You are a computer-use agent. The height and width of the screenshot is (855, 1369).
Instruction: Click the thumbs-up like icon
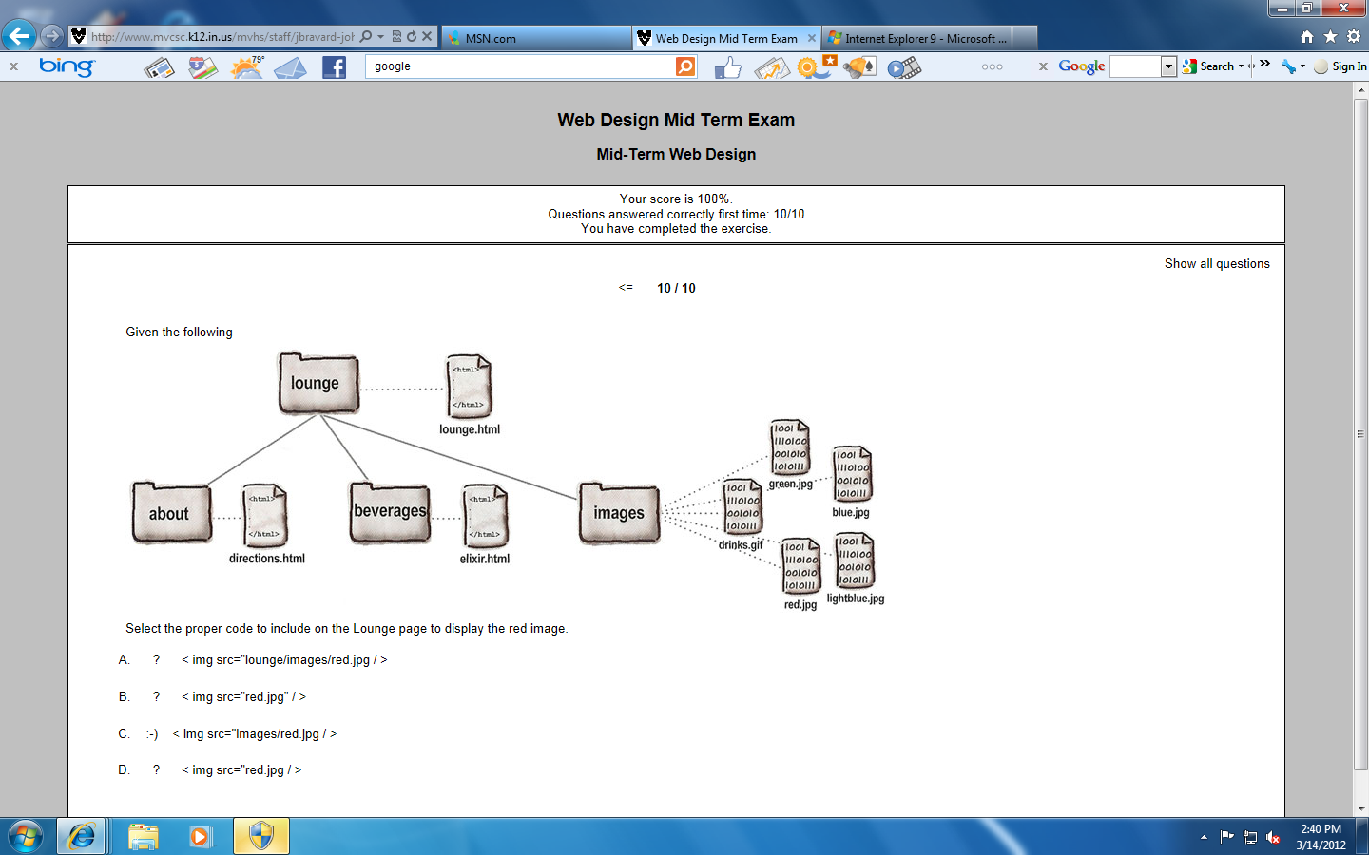pos(727,67)
